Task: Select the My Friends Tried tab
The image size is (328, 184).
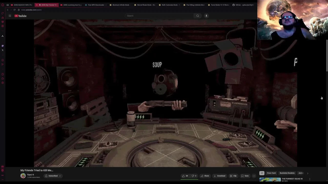Action: point(46,5)
